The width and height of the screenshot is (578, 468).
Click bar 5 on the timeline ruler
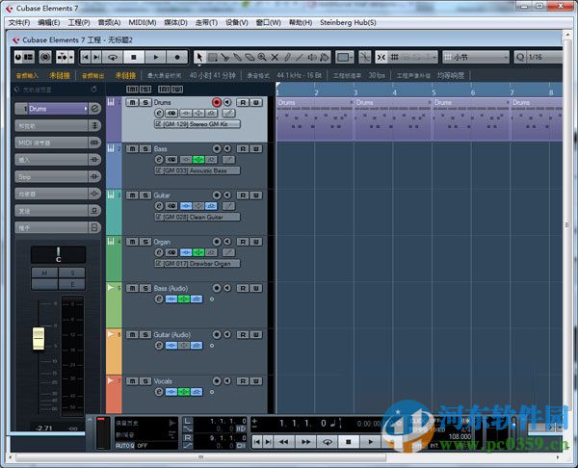tap(433, 92)
